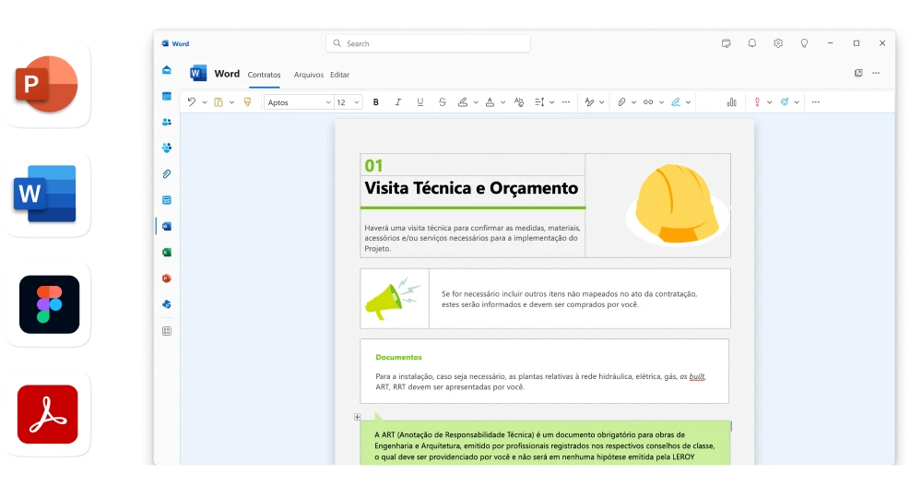Click the blue tag icon in toolbar
Image resolution: width=922 pixels, height=498 pixels.
click(x=785, y=101)
